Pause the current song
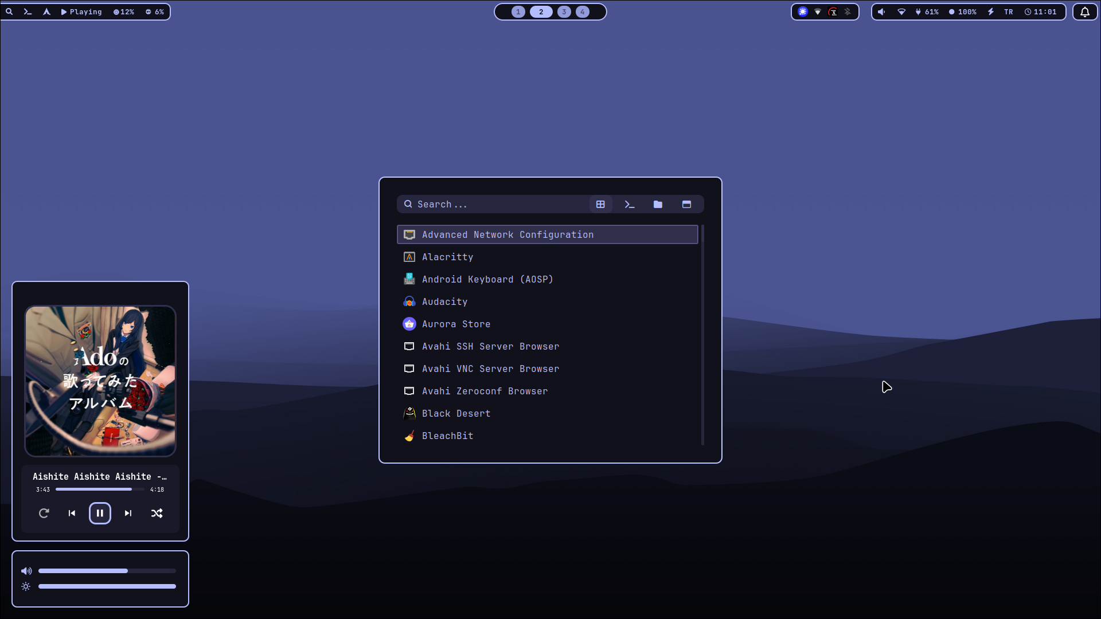1101x619 pixels. tap(100, 513)
